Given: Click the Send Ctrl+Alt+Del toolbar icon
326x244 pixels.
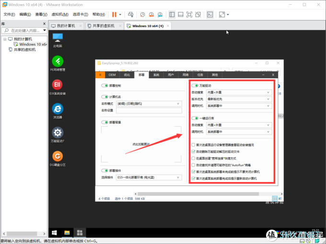Looking at the screenshot, I should [x=130, y=14].
